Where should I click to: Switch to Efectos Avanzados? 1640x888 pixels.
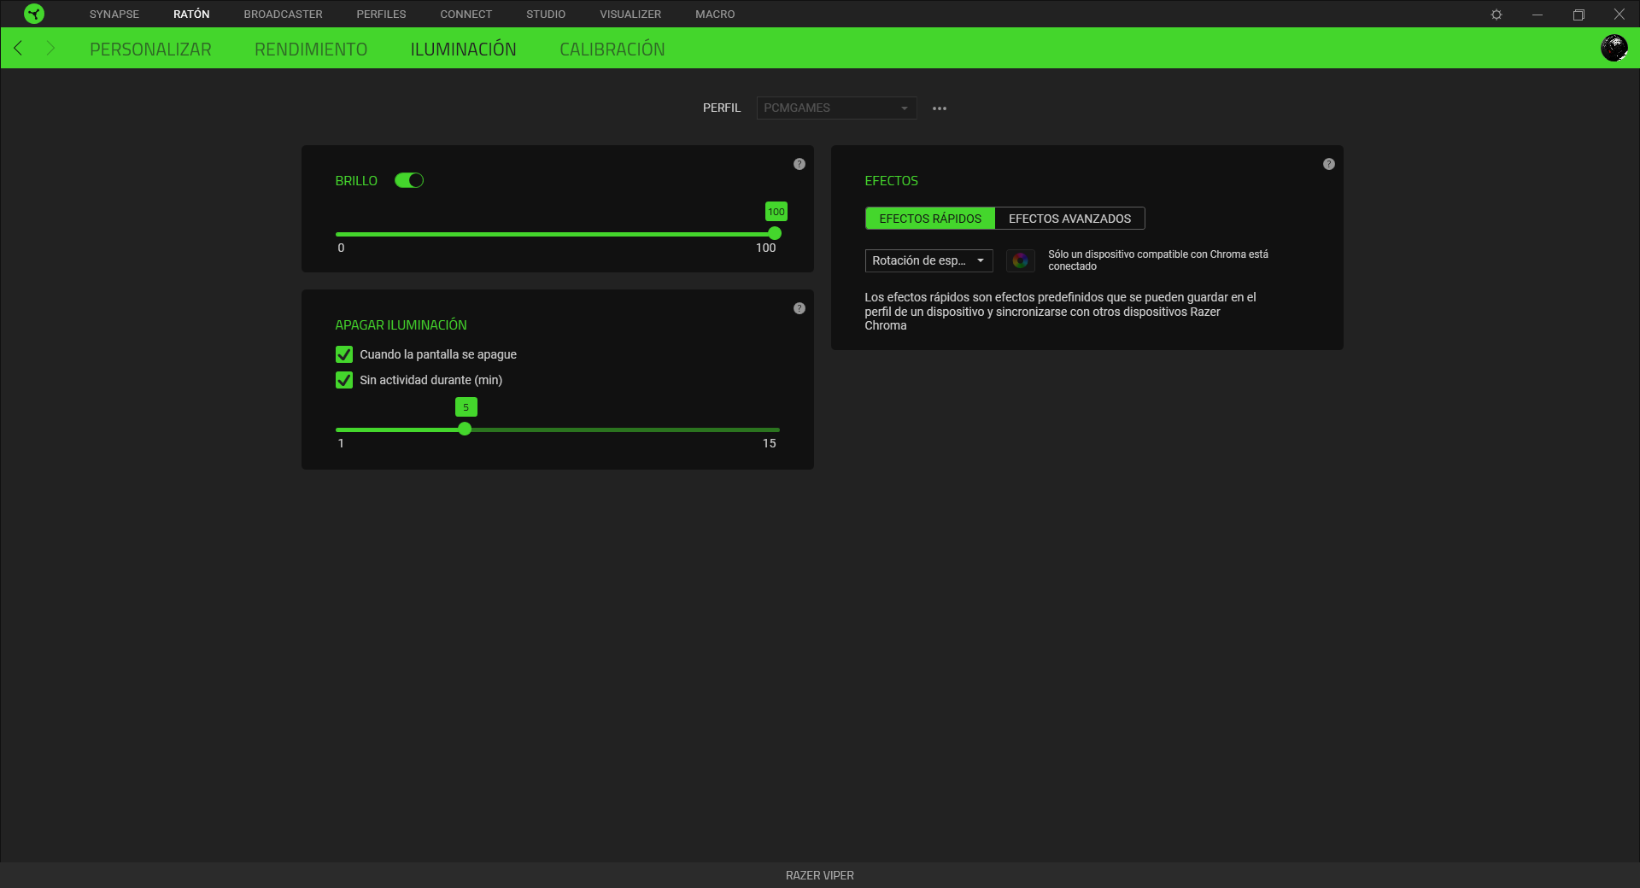pos(1069,219)
